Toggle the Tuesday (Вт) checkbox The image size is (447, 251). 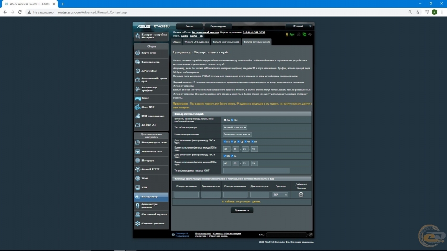point(232,141)
